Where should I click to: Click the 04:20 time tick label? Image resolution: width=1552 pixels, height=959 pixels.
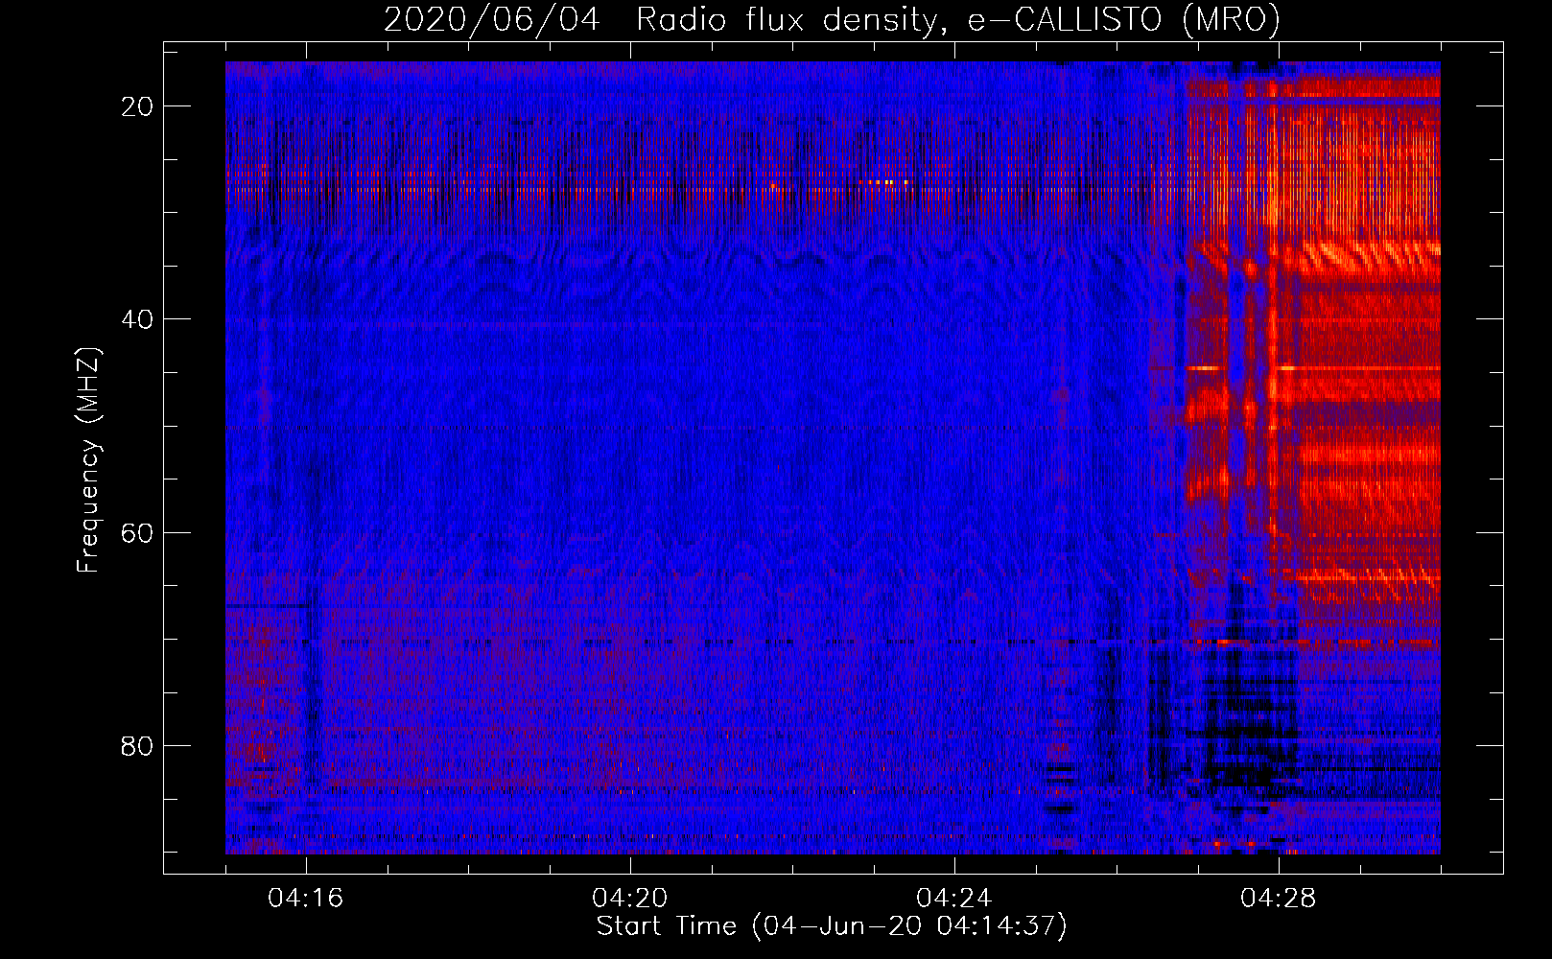pos(630,899)
